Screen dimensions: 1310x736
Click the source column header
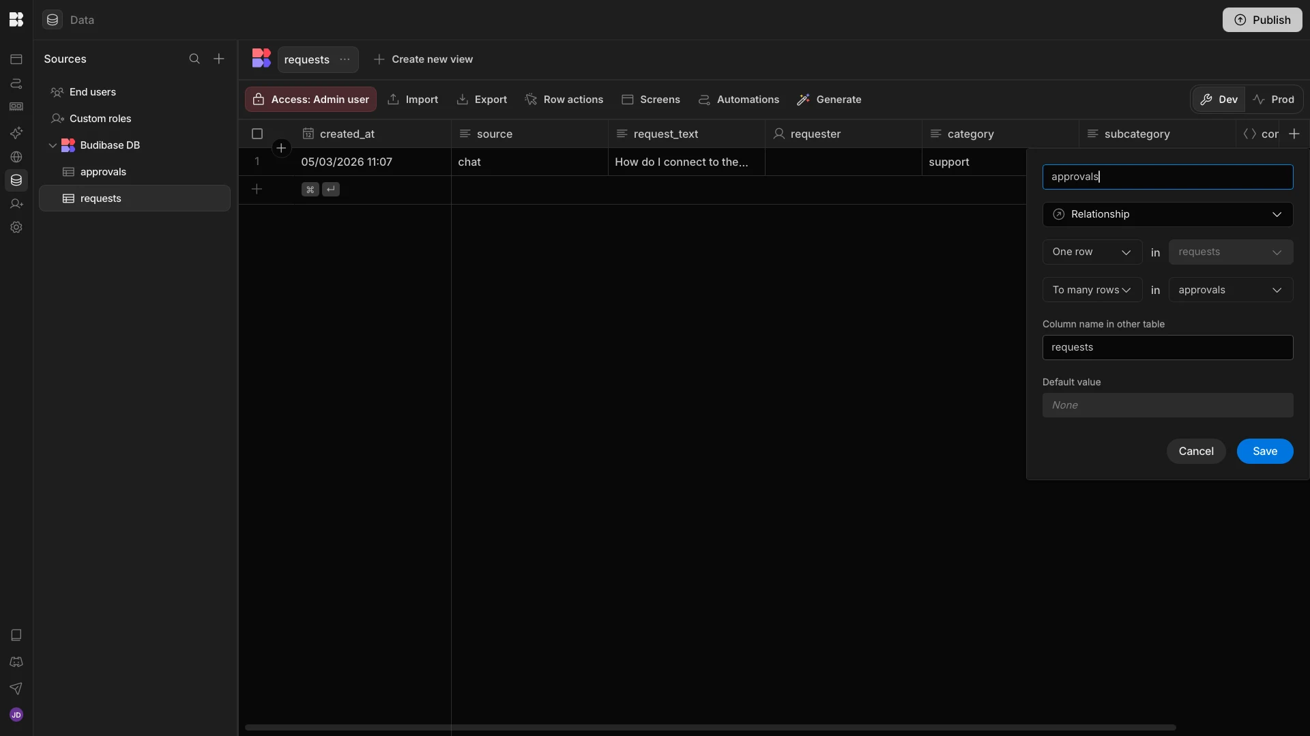coord(529,134)
